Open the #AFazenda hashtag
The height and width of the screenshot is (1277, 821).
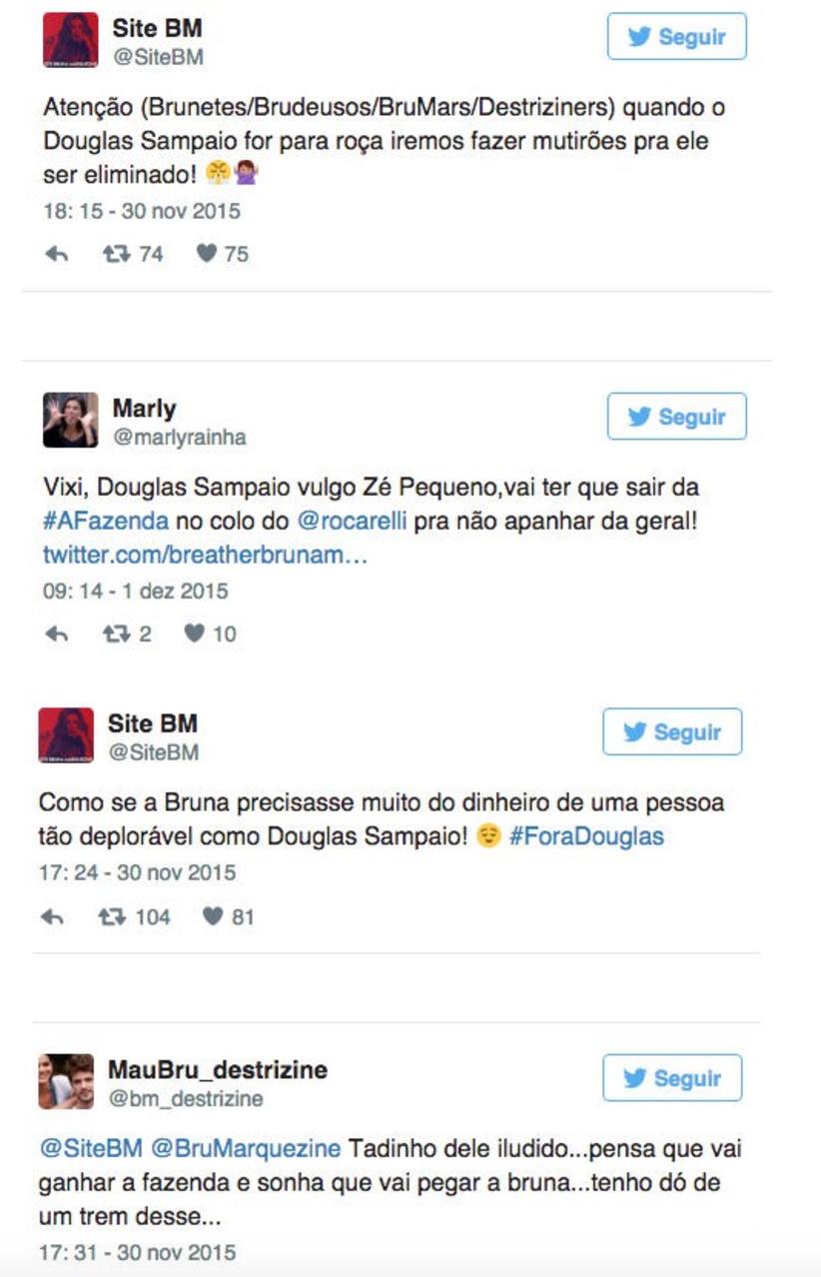pyautogui.click(x=106, y=522)
